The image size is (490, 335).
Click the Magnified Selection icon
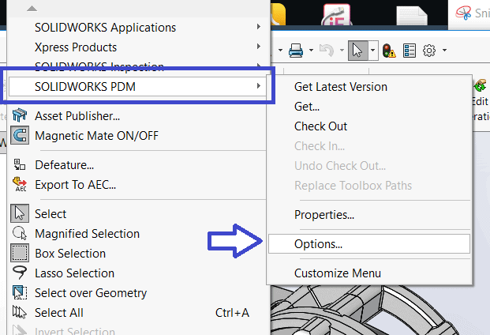point(20,233)
